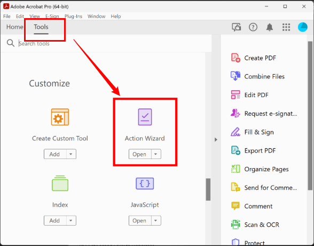Viewport: 314px width, 246px height.
Task: Click the Comment speech bubble icon
Action: point(236,206)
